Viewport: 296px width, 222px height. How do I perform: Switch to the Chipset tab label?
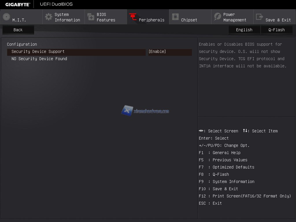pyautogui.click(x=189, y=20)
